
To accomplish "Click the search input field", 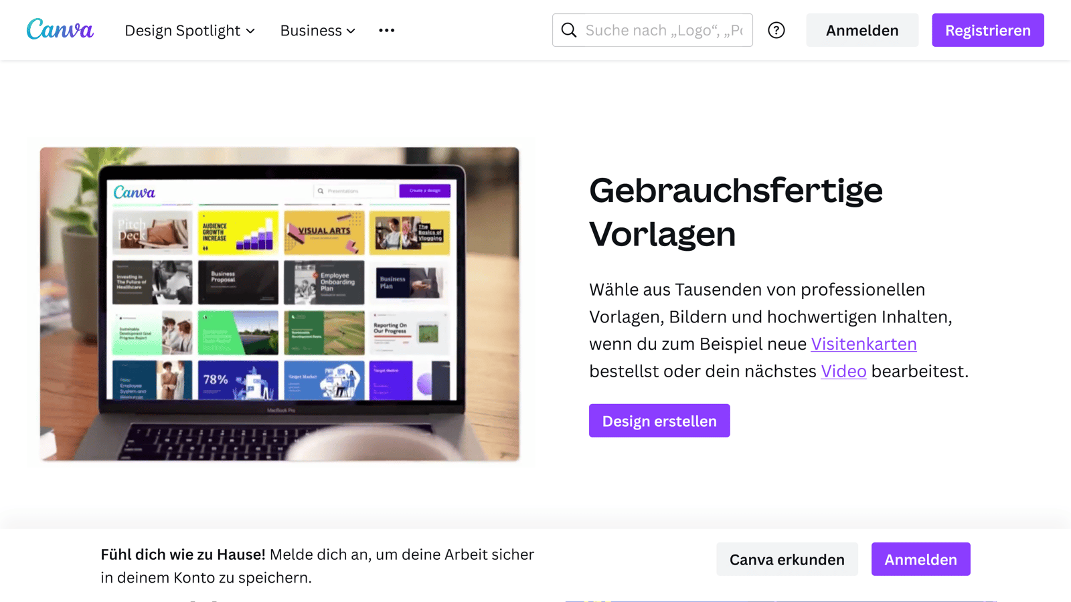I will [x=663, y=30].
